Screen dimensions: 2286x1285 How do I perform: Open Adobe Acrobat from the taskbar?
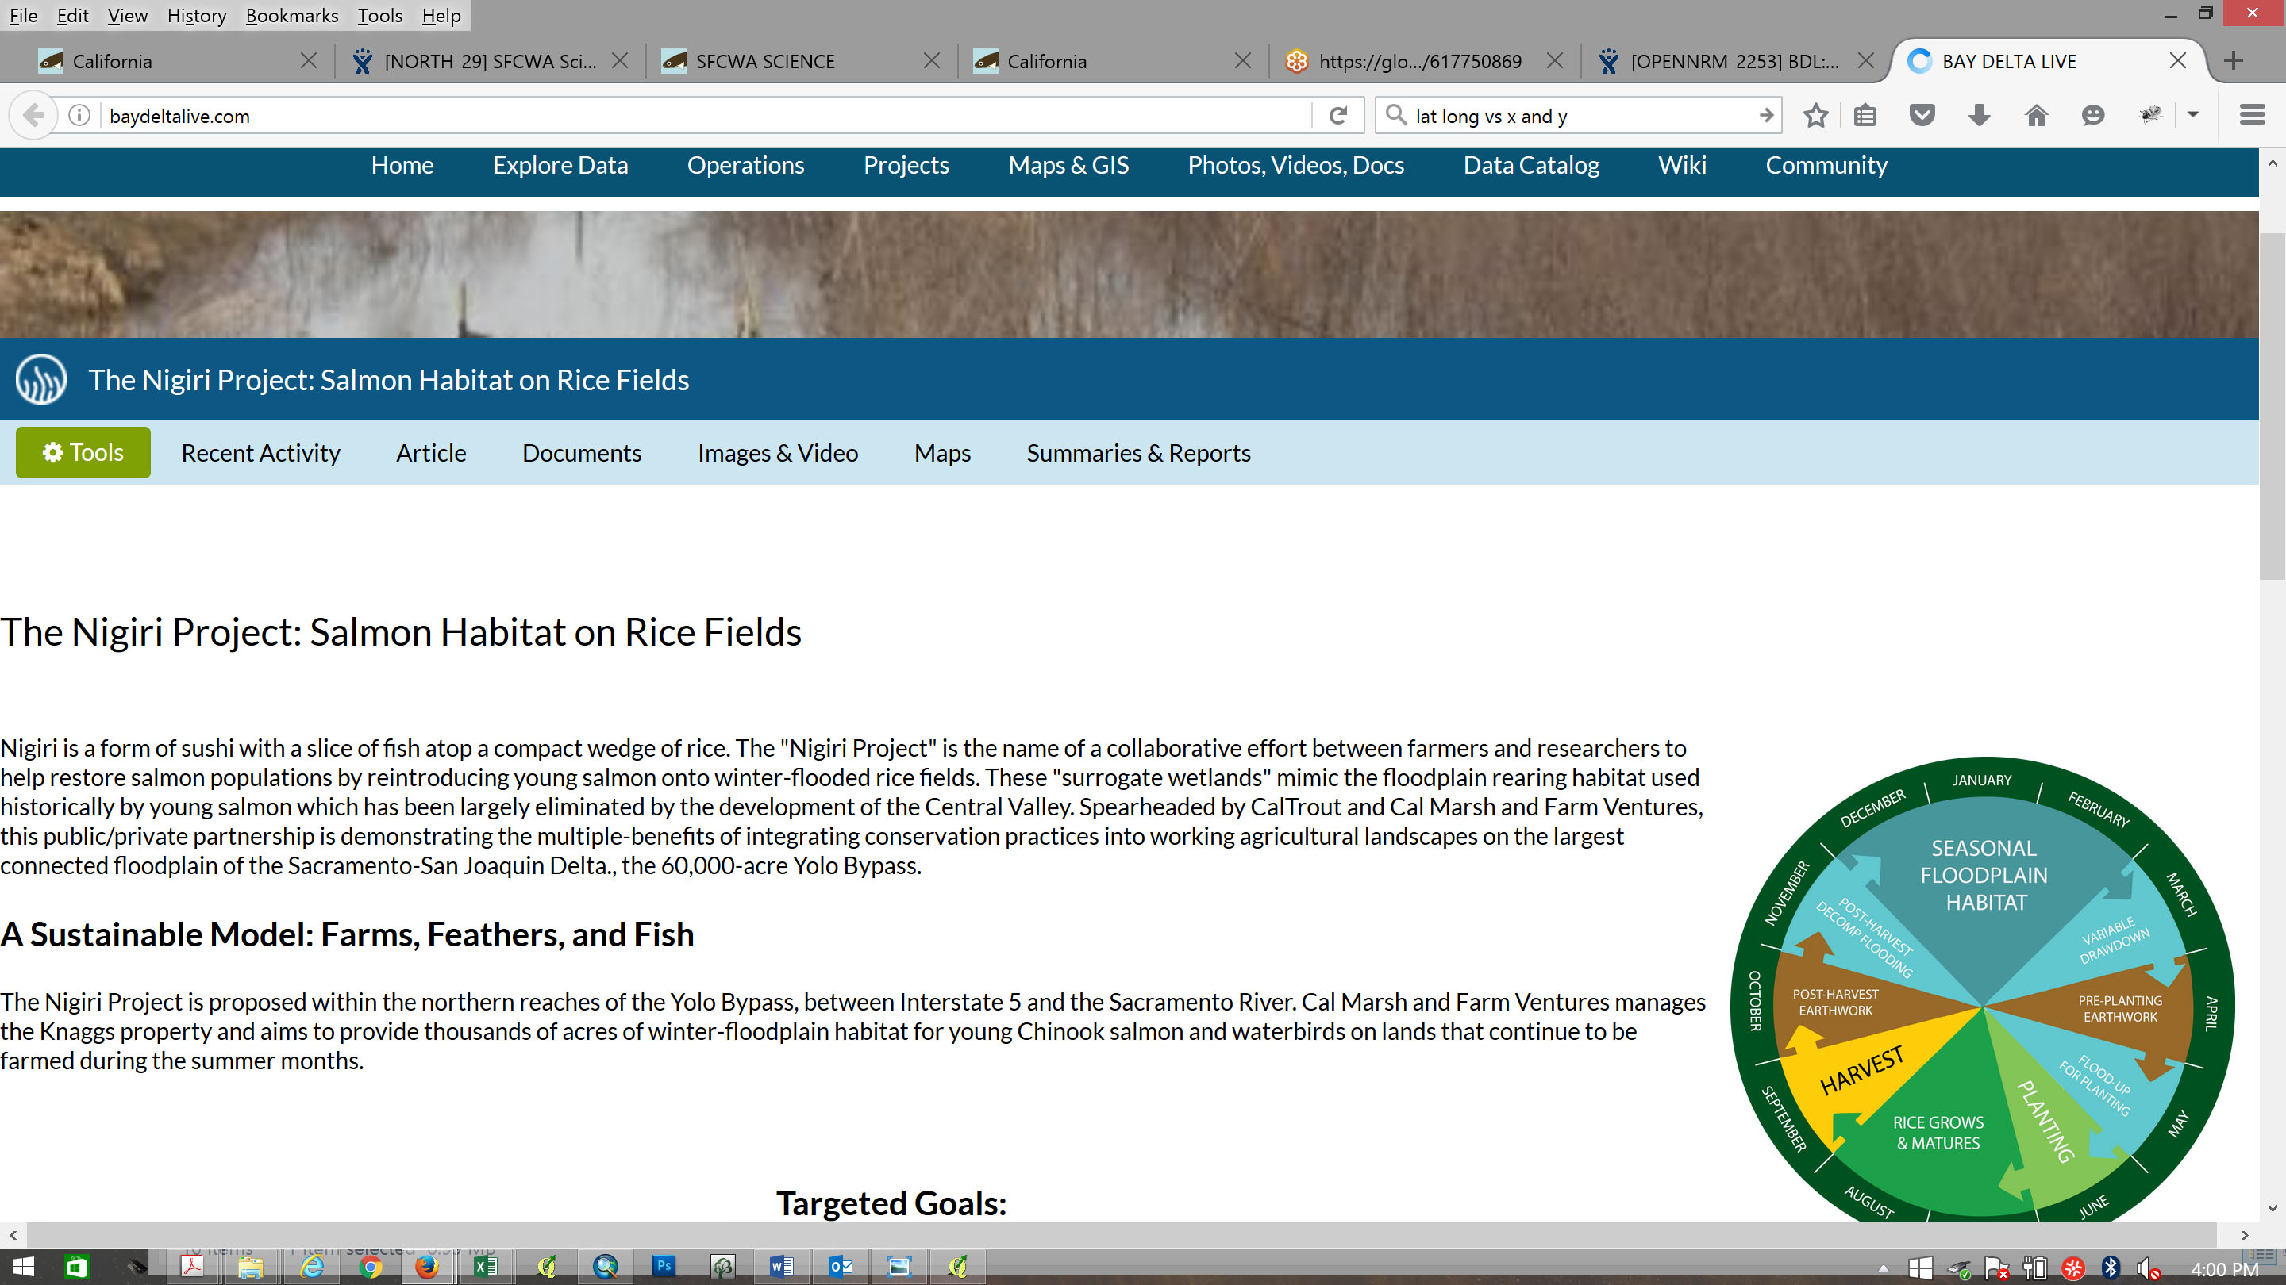tap(191, 1267)
